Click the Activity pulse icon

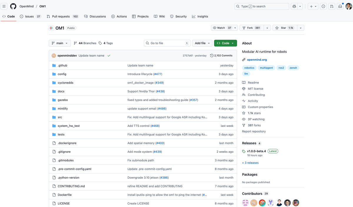(x=244, y=101)
